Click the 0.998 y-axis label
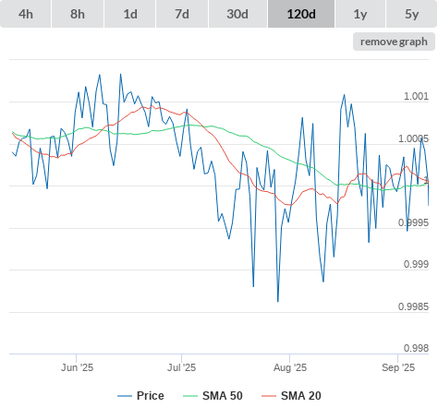The width and height of the screenshot is (438, 420). coord(416,348)
